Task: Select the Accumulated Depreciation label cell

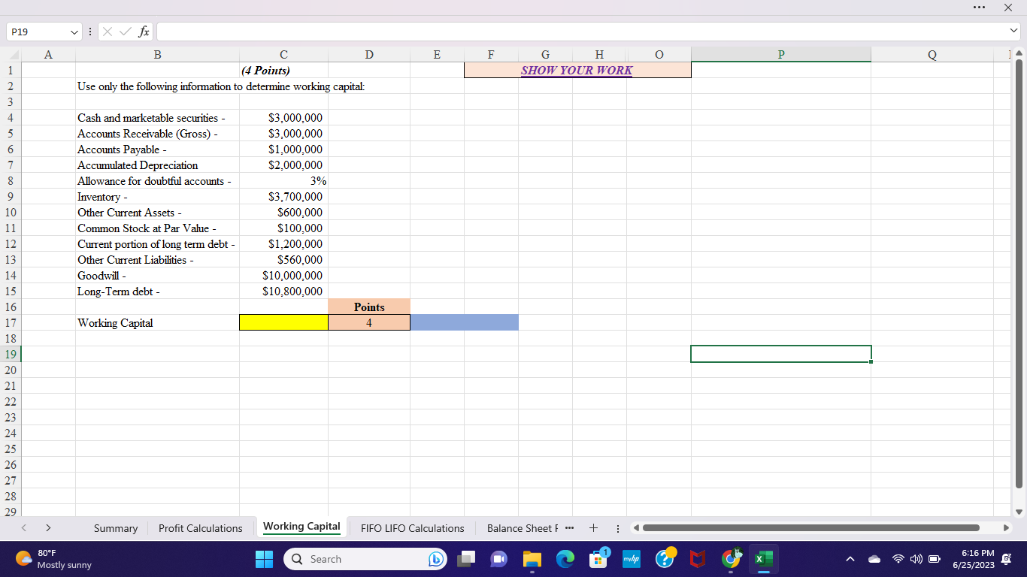Action: (x=157, y=165)
